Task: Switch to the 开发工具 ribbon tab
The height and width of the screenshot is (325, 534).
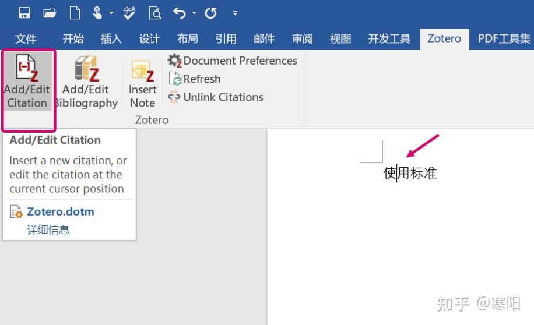Action: pyautogui.click(x=389, y=39)
